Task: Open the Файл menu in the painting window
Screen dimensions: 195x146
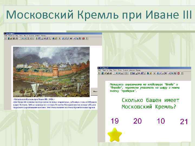Action: (6, 36)
